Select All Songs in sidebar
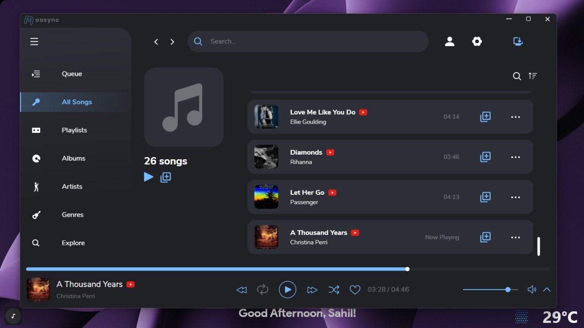Screen dimensions: 584x328 coord(76,102)
